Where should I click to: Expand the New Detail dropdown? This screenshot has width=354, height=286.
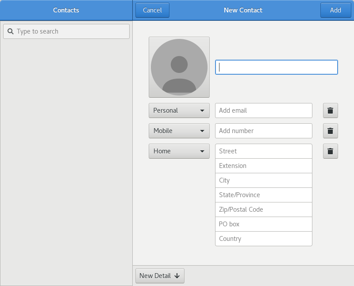click(160, 275)
